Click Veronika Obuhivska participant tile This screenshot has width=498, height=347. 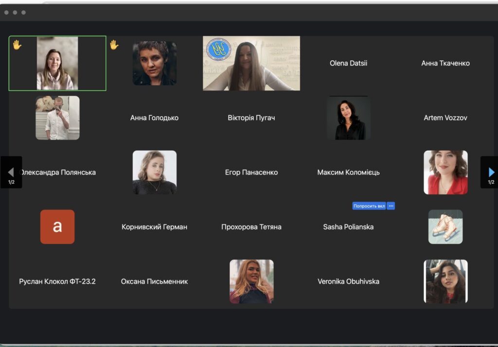click(x=348, y=281)
